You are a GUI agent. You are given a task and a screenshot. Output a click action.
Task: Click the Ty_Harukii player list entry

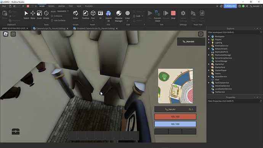click(191, 42)
